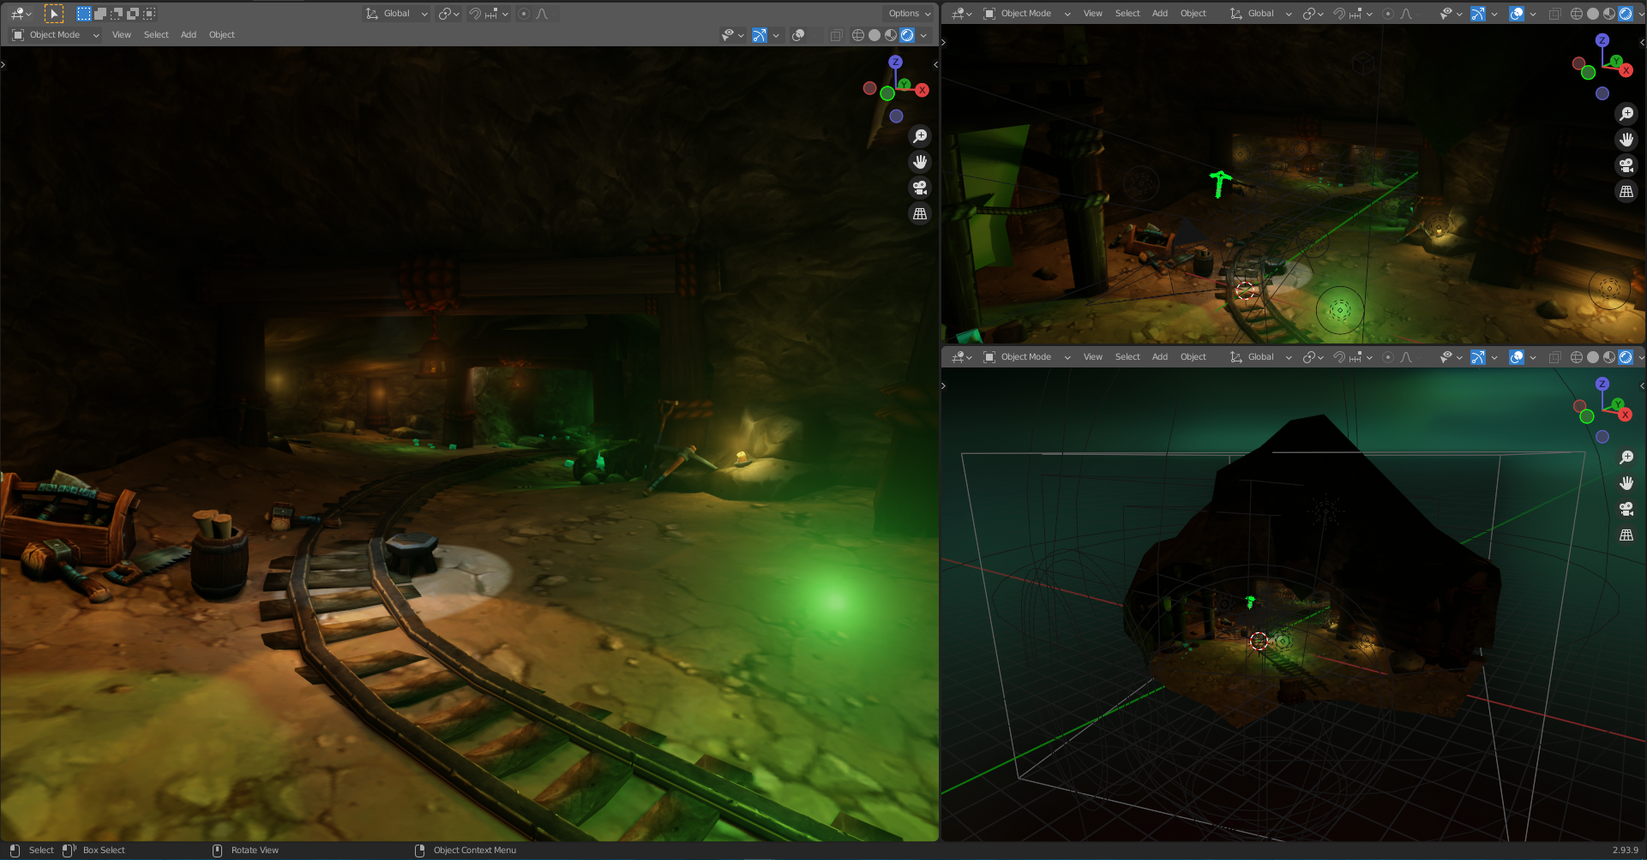Choose Intersect Selection mode icon
Image resolution: width=1647 pixels, height=860 pixels.
pos(149,14)
